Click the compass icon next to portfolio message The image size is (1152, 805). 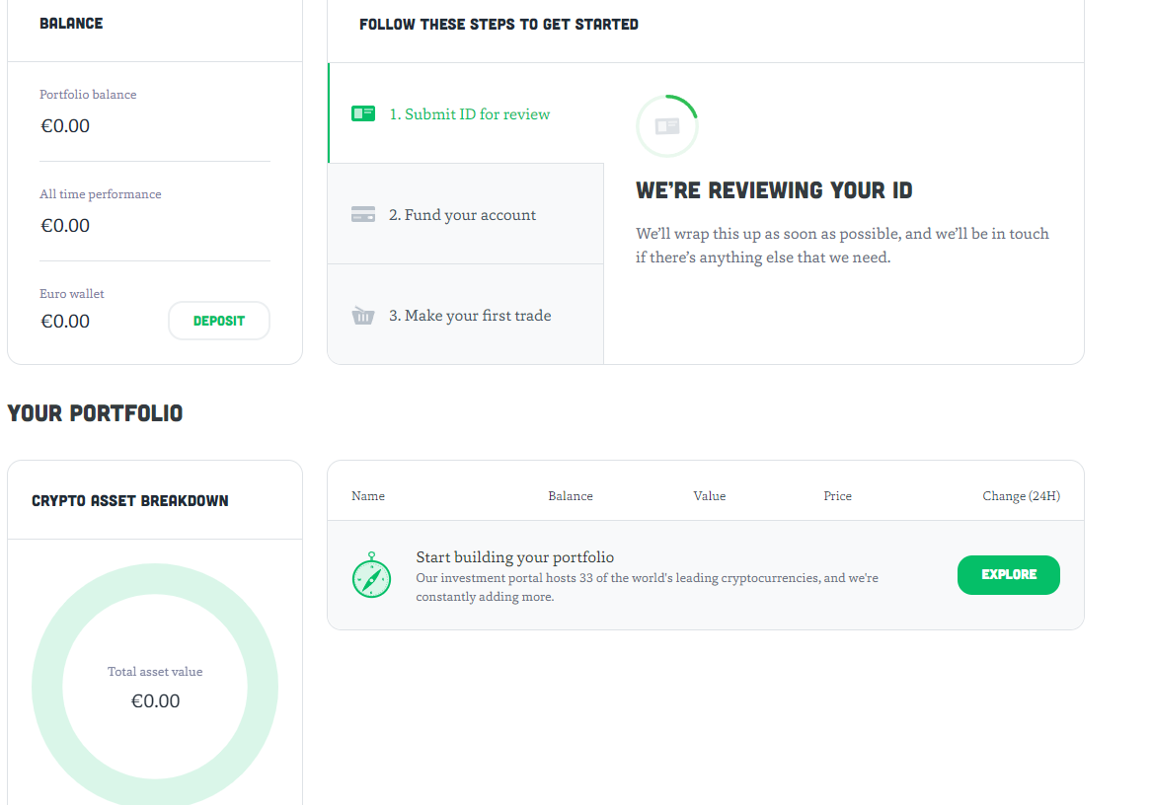372,579
